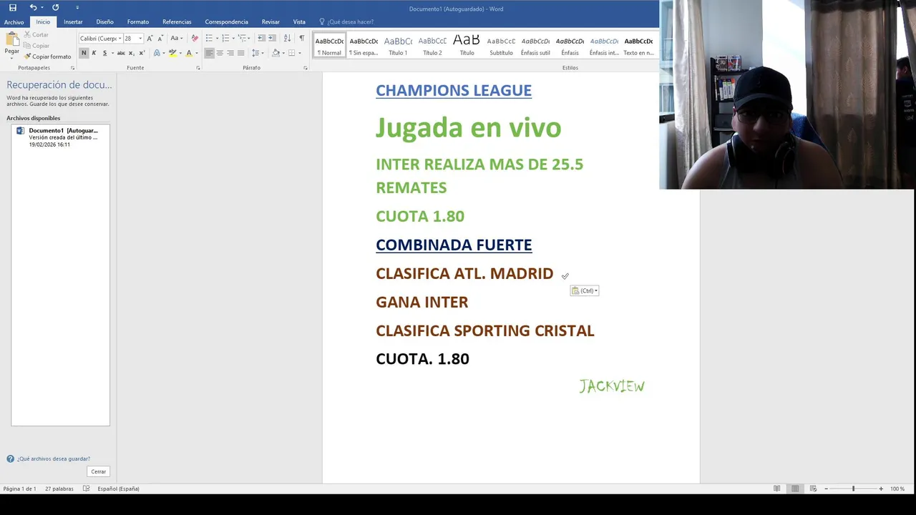The height and width of the screenshot is (515, 916).
Task: Toggle bold N formatting
Action: (84, 53)
